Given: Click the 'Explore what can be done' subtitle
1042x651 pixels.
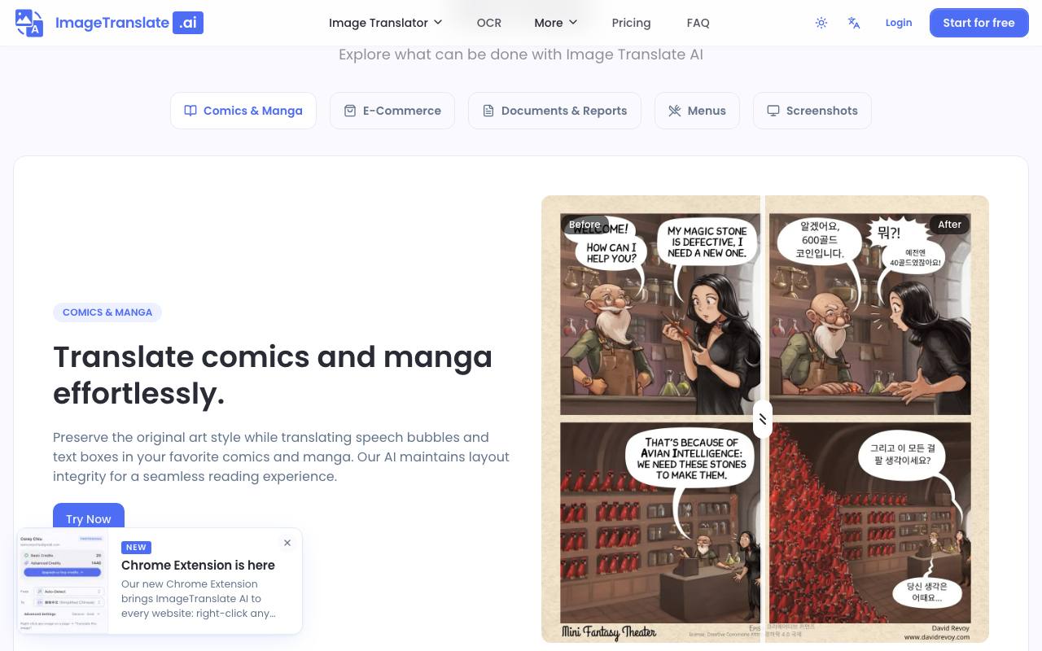Looking at the screenshot, I should [x=521, y=55].
